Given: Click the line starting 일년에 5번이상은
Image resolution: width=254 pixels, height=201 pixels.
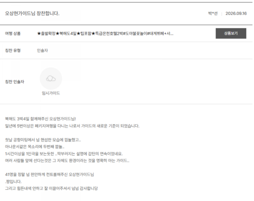Looking at the screenshot, I should point(72,126).
